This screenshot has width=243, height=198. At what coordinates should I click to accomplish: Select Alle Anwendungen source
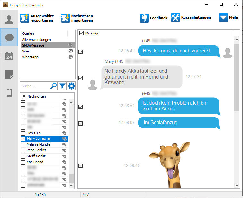point(48,40)
